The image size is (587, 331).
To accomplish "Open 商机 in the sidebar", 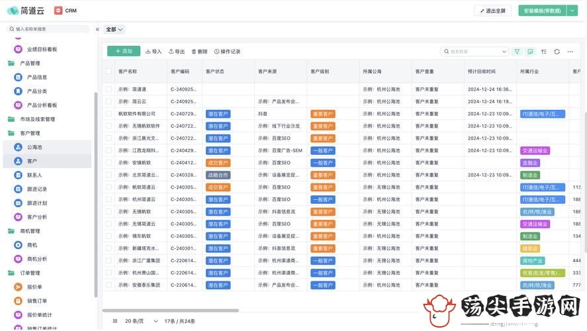I will [x=32, y=245].
